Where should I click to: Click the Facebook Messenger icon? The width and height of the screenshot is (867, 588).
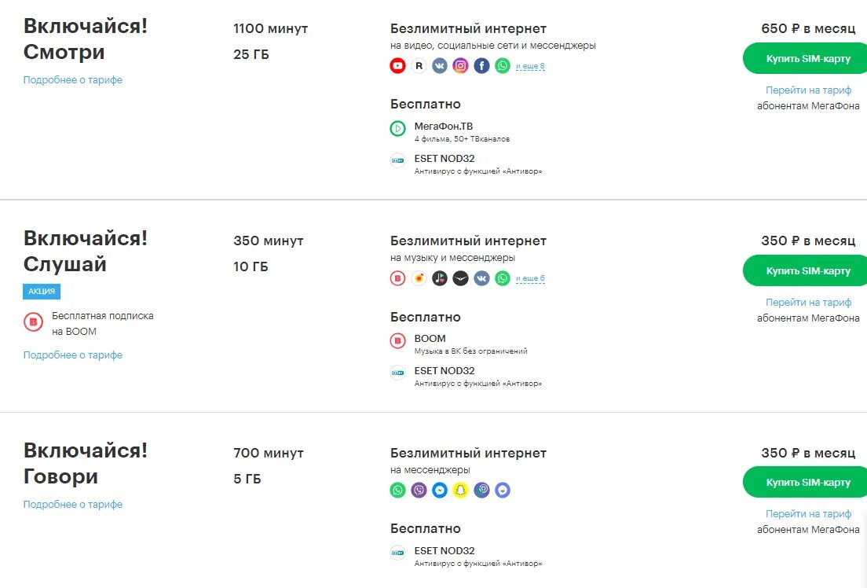[x=440, y=490]
